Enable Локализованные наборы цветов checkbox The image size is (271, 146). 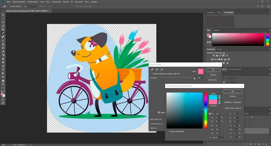[x=151, y=74]
